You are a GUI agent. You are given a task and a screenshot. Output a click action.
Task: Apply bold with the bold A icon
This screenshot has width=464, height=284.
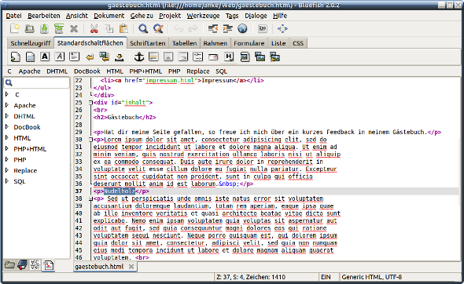(45, 56)
